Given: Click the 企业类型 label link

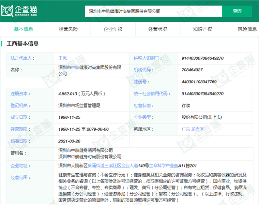Looking at the screenshot, I should 142,117.
